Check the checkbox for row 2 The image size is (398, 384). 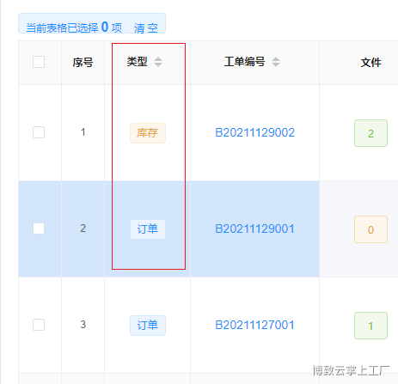[x=39, y=229]
